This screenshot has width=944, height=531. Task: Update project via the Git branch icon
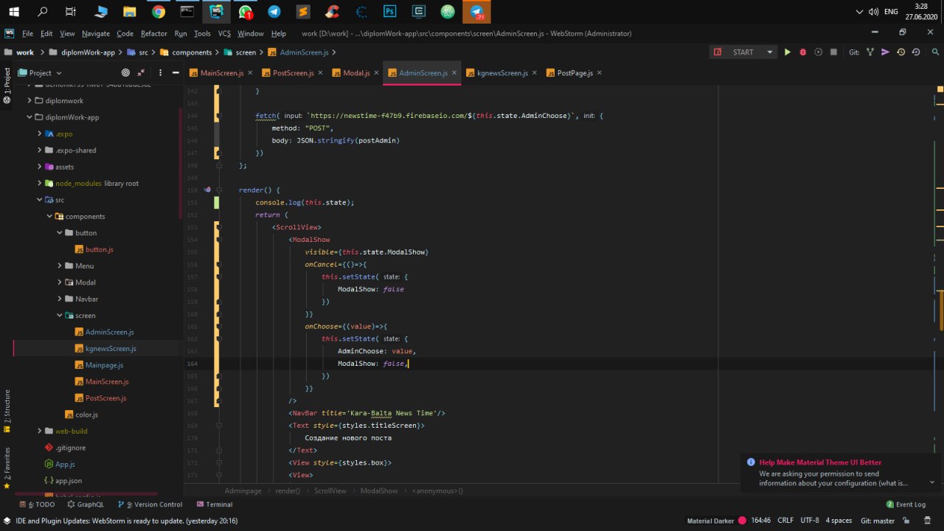pyautogui.click(x=870, y=52)
